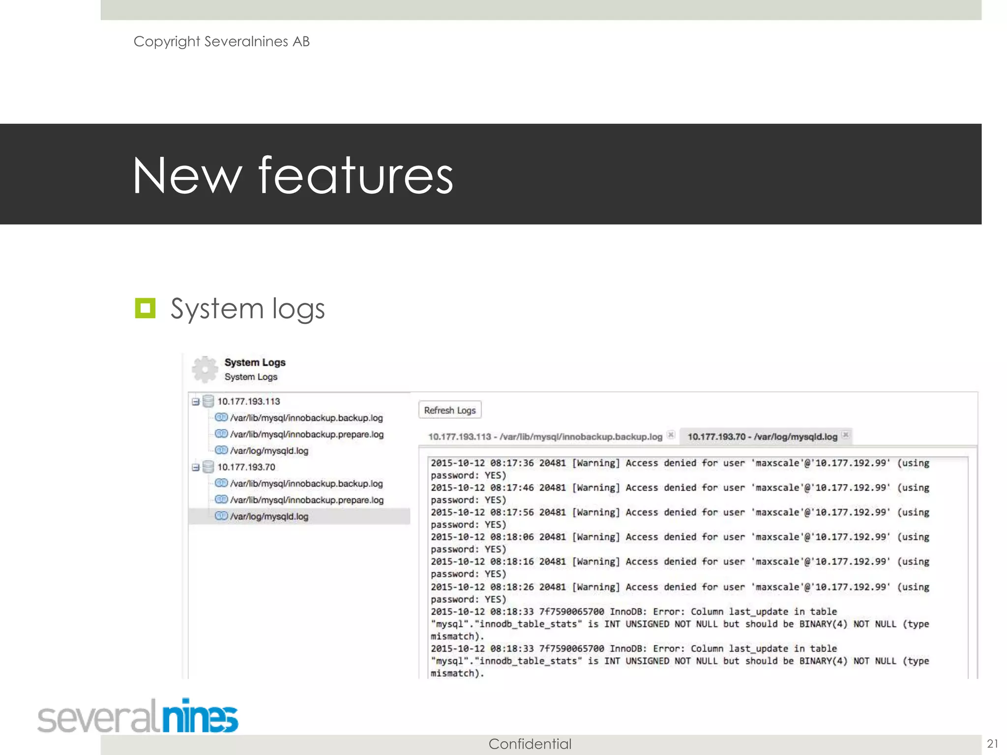Click the 'System Logs' bold heading
1007x755 pixels.
[255, 362]
